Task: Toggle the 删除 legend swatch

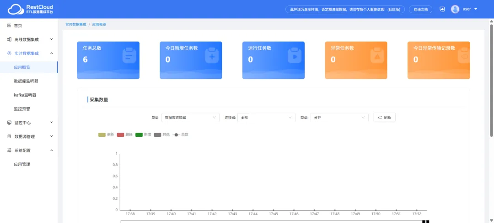Action: click(x=120, y=135)
